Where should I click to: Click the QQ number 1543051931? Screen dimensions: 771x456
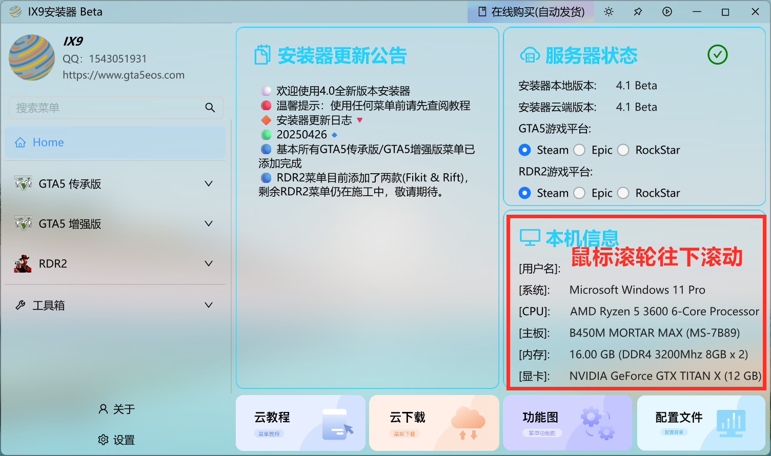(x=118, y=59)
